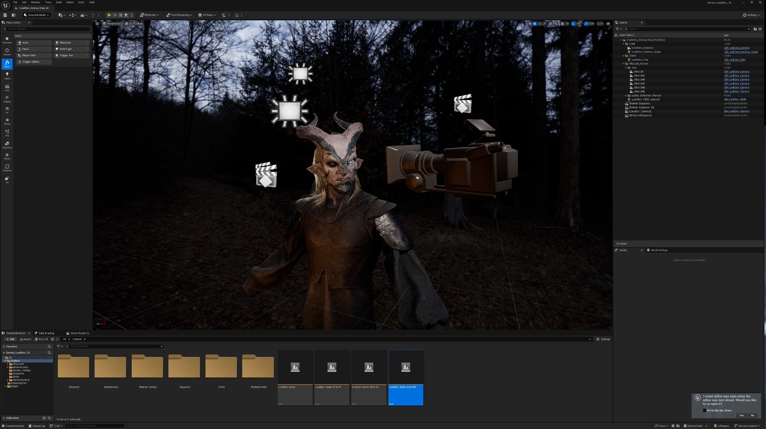Switch to the Color Grading tab
Viewport: 766px width, 429px height.
click(46, 333)
